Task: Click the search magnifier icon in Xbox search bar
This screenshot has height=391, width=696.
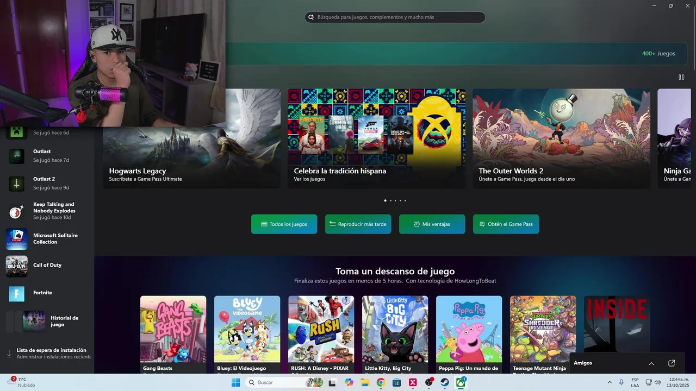Action: pyautogui.click(x=311, y=17)
